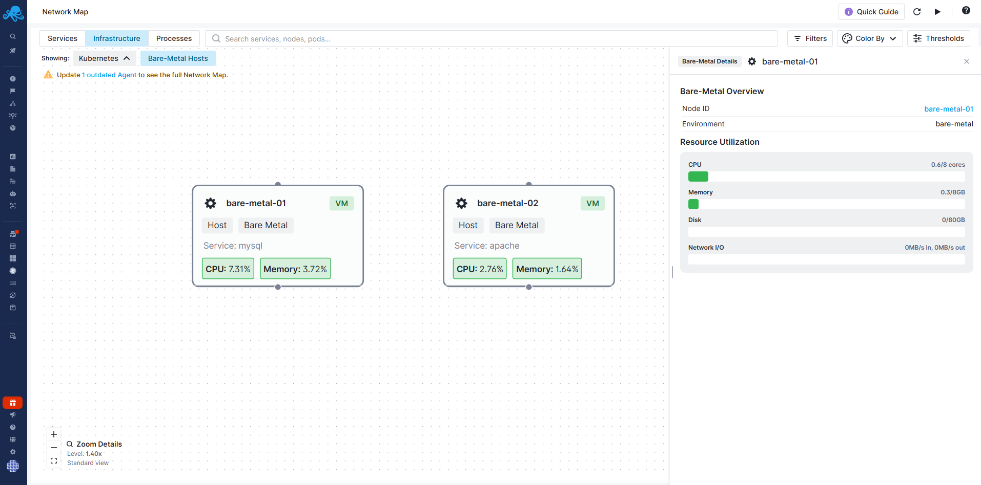
Task: Switch to the Services tab
Action: click(63, 38)
